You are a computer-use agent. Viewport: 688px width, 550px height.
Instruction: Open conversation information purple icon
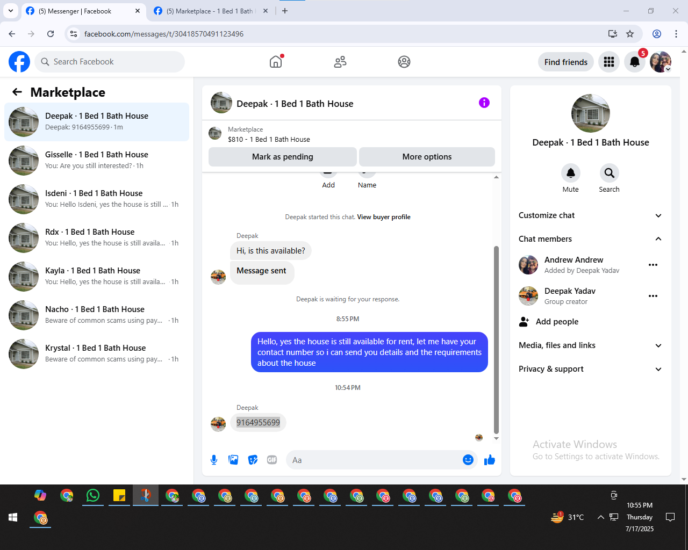click(484, 103)
